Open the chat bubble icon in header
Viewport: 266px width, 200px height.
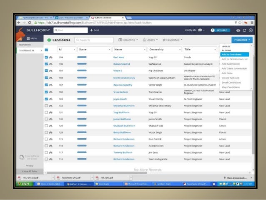coord(200,30)
